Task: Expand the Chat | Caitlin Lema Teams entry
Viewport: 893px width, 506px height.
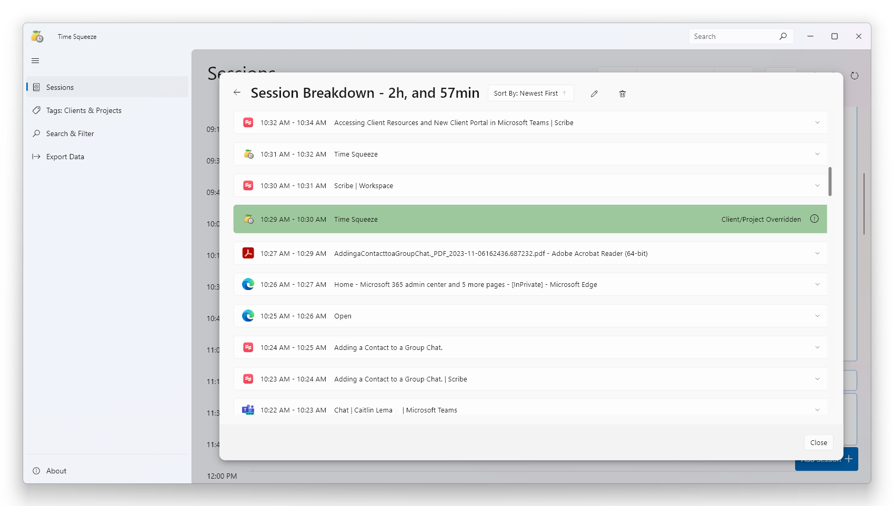Action: pos(817,410)
